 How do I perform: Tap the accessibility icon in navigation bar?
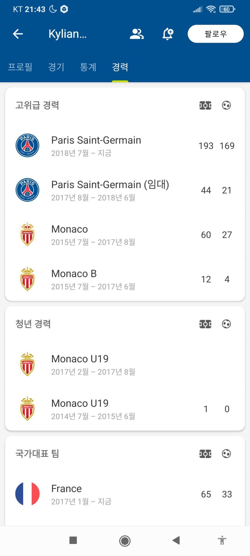pyautogui.click(x=222, y=541)
